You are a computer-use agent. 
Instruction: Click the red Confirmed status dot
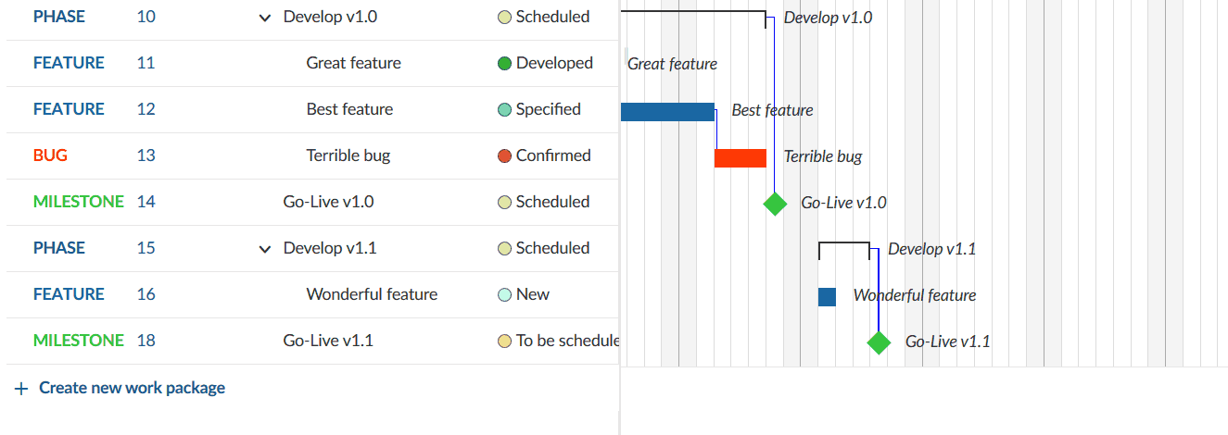(x=505, y=155)
